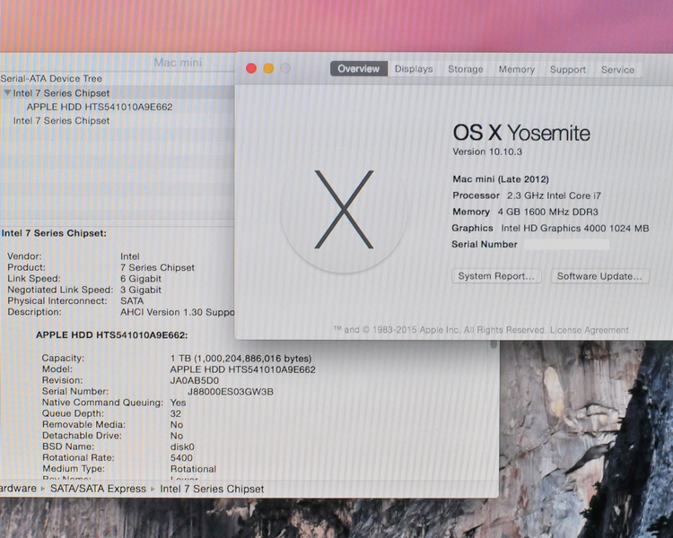Close the About This Mac window
This screenshot has height=538, width=673.
click(251, 68)
